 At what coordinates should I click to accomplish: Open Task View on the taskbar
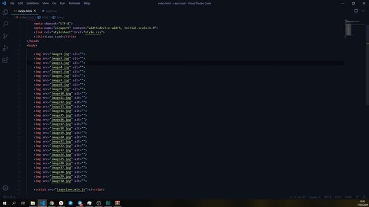(23, 203)
